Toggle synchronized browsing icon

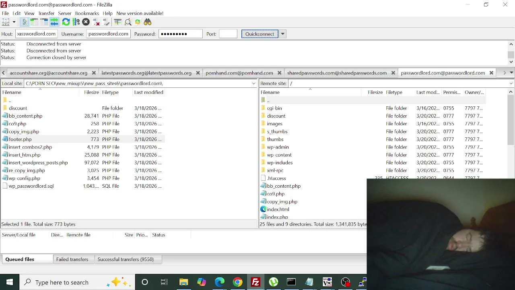[138, 22]
